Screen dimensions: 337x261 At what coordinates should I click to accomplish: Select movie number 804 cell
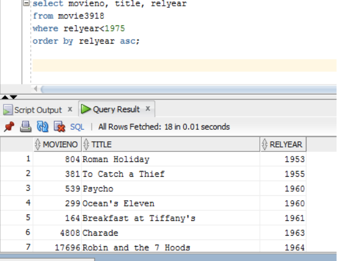click(57, 159)
